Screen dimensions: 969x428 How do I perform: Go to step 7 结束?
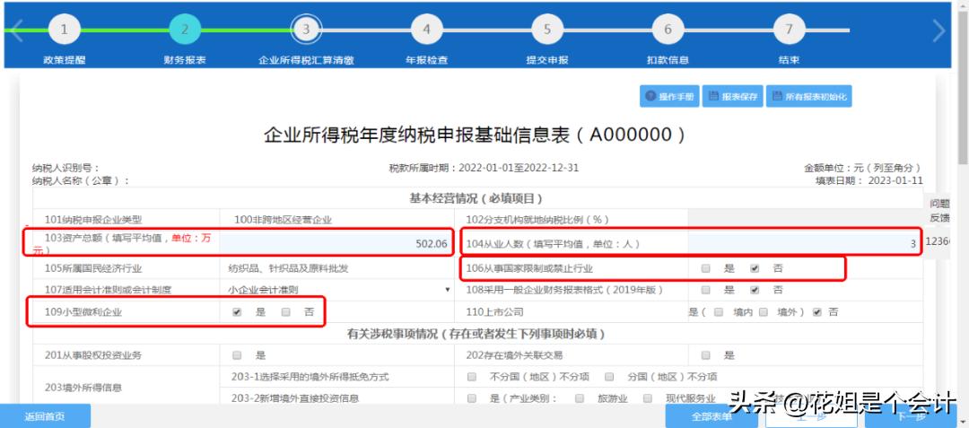click(789, 31)
